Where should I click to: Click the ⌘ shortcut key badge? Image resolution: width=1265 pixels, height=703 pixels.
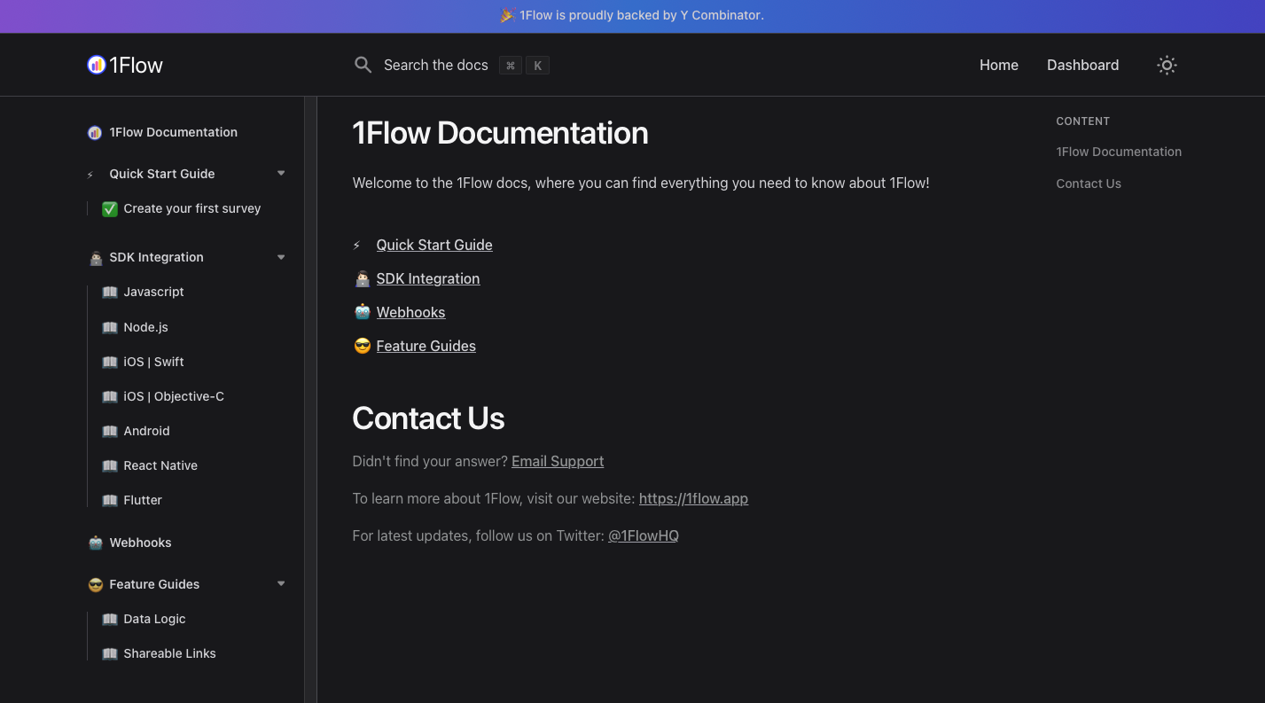pos(511,66)
